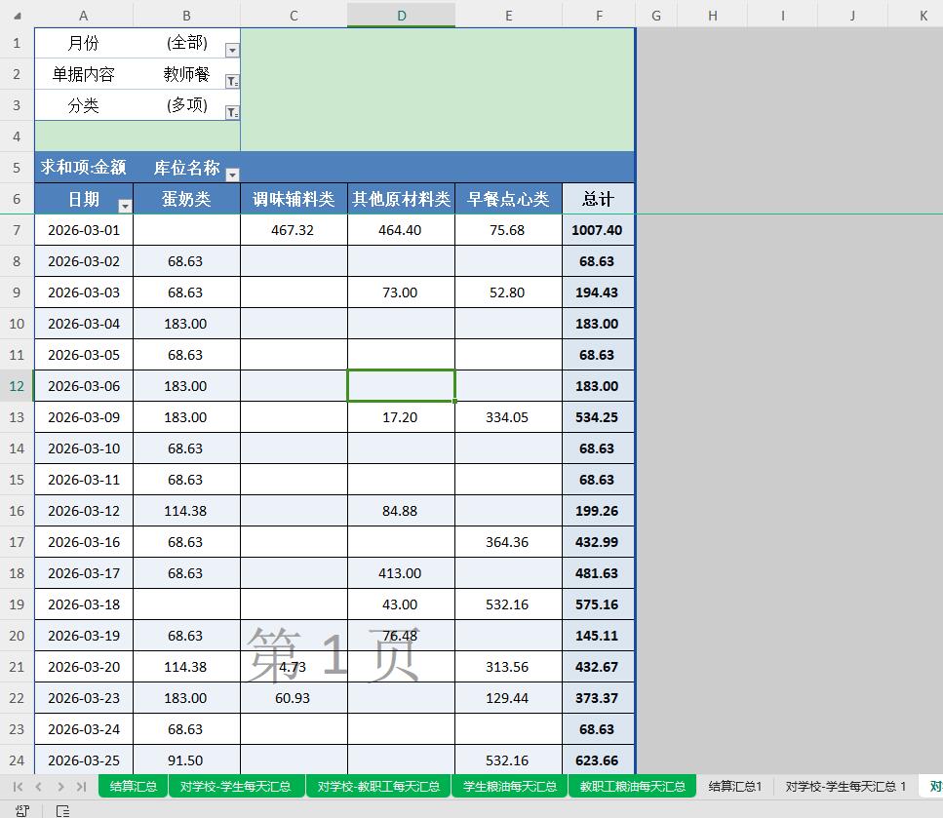Open the 库位名称 column filter dropdown
The image size is (943, 818).
(x=232, y=175)
